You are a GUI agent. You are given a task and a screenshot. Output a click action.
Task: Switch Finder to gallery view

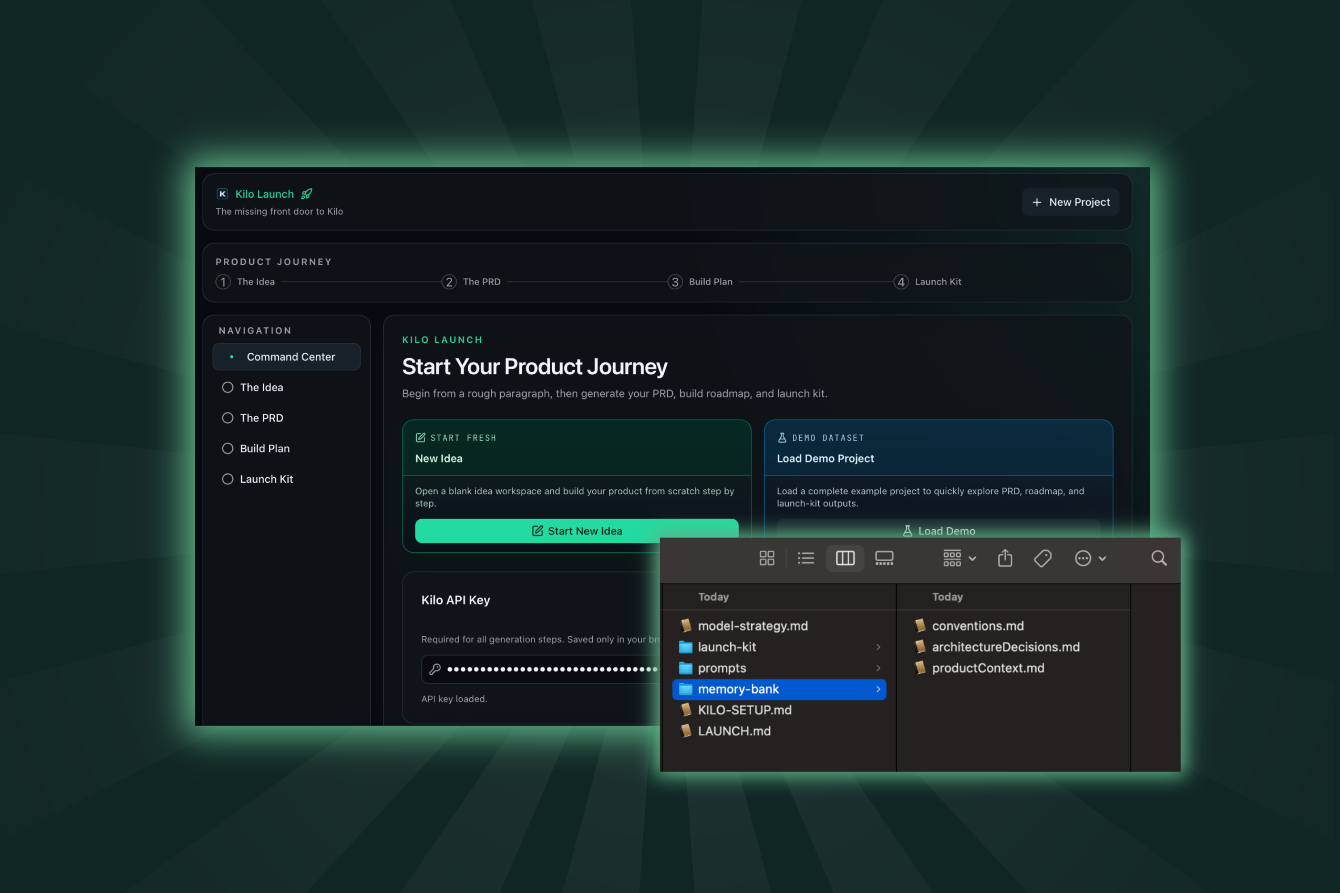pos(884,558)
